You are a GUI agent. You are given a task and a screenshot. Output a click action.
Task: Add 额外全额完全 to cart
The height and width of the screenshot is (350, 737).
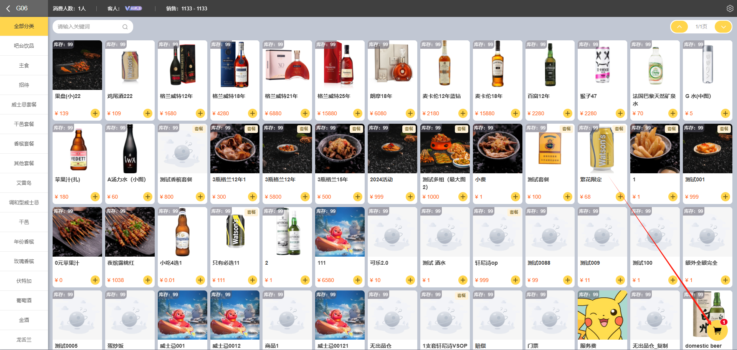725,280
